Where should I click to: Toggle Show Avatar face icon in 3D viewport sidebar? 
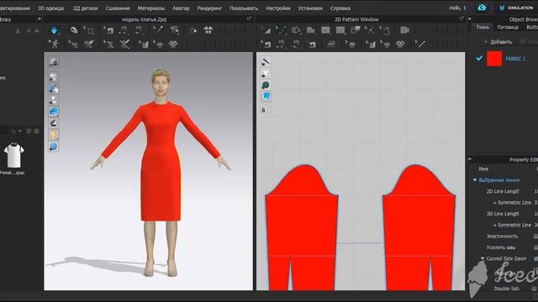point(53,135)
